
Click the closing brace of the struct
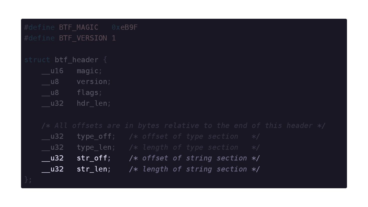pos(26,180)
